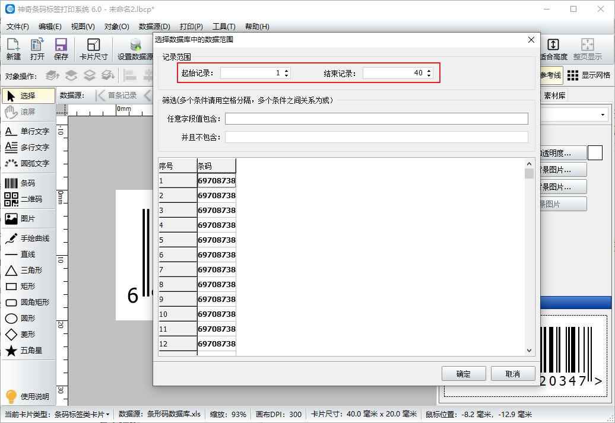This screenshot has height=423, width=615.
Task: Increase the 起始记录 start record value
Action: tap(287, 71)
